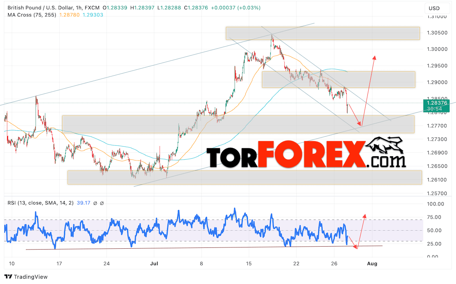This screenshot has height=284, width=456.
Task: Click price axis label 1.25700
Action: (x=437, y=194)
